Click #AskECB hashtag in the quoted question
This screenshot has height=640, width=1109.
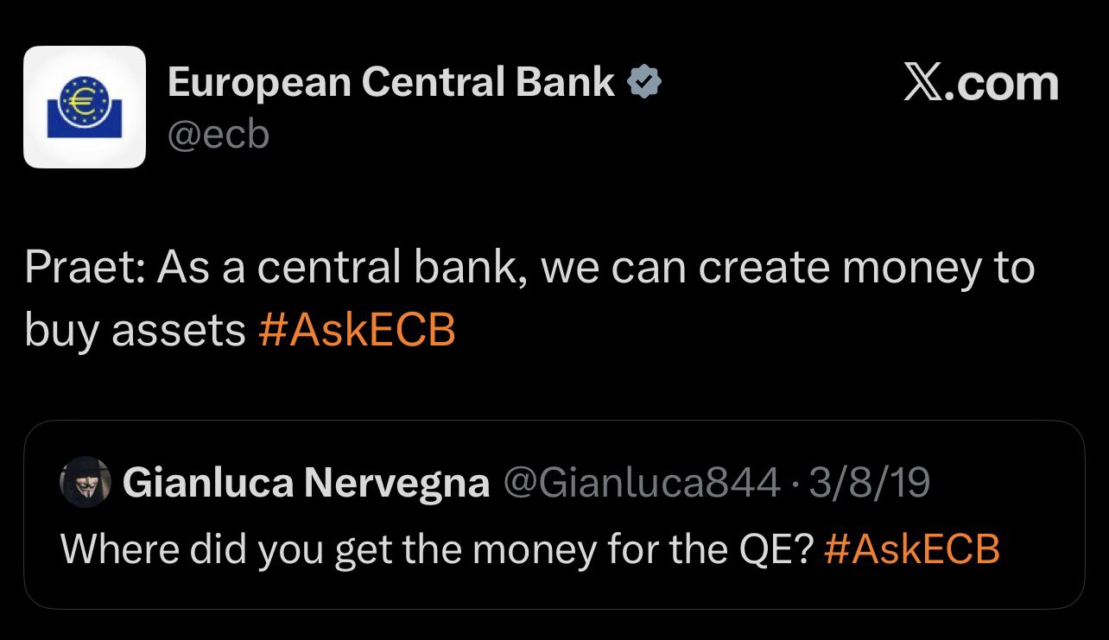912,548
